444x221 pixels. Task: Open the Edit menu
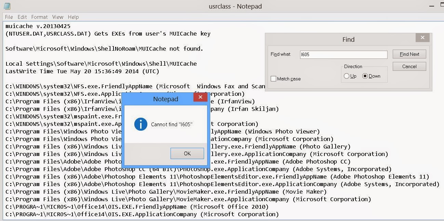pos(22,17)
